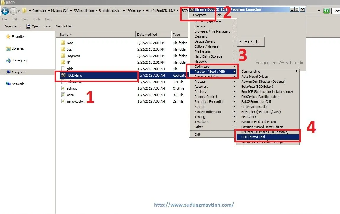340x214 pixels.
Task: Expand the Hiren's.BootCD.15.2 breadcrumb arrow
Action: click(x=177, y=11)
